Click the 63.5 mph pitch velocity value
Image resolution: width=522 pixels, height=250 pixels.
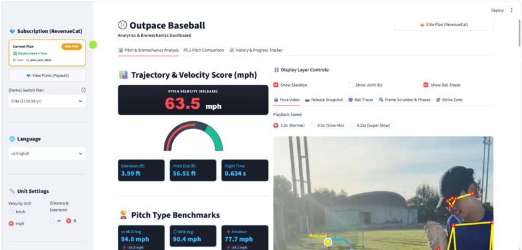pyautogui.click(x=193, y=104)
